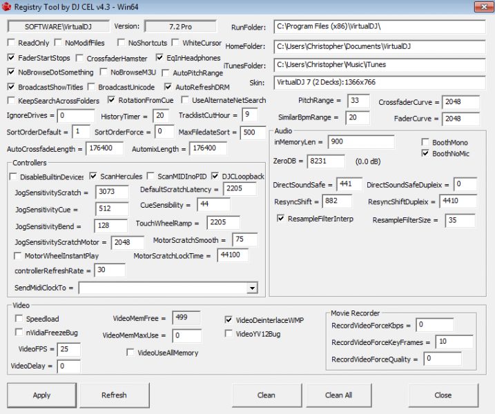The width and height of the screenshot is (495, 414).
Task: Toggle CrossfaderHamster checkbox
Action: click(79, 59)
